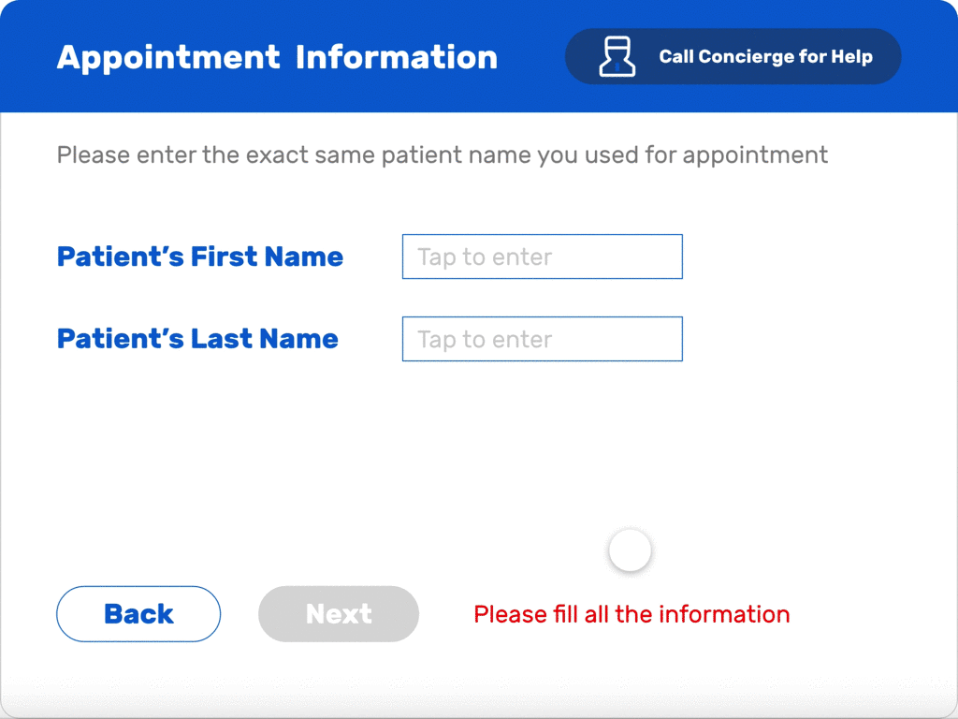Click the word 'Back' inside the outlined button
Viewport: 958px width, 719px height.
click(x=138, y=614)
